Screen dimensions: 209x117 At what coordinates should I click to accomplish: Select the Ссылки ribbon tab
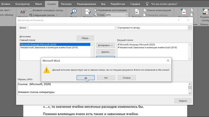click(52, 4)
